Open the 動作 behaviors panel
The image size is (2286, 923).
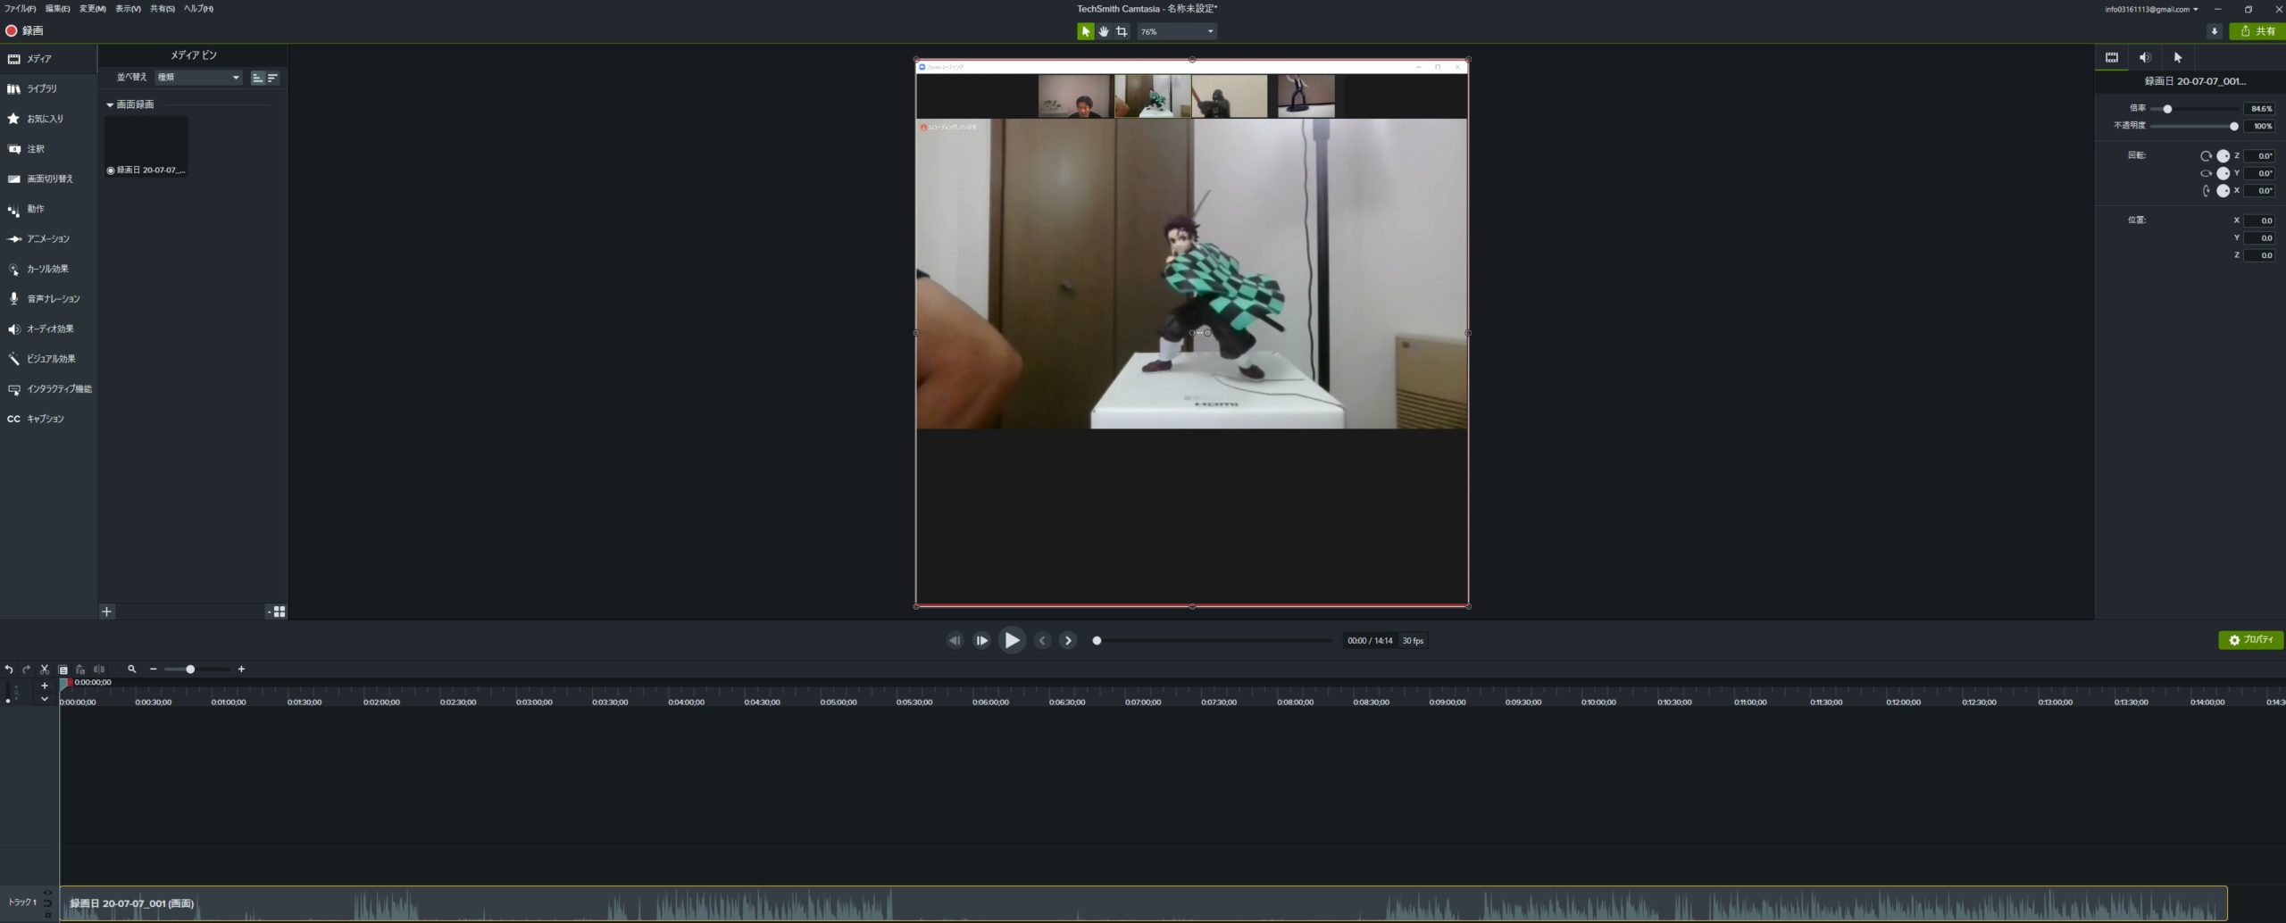[48, 209]
